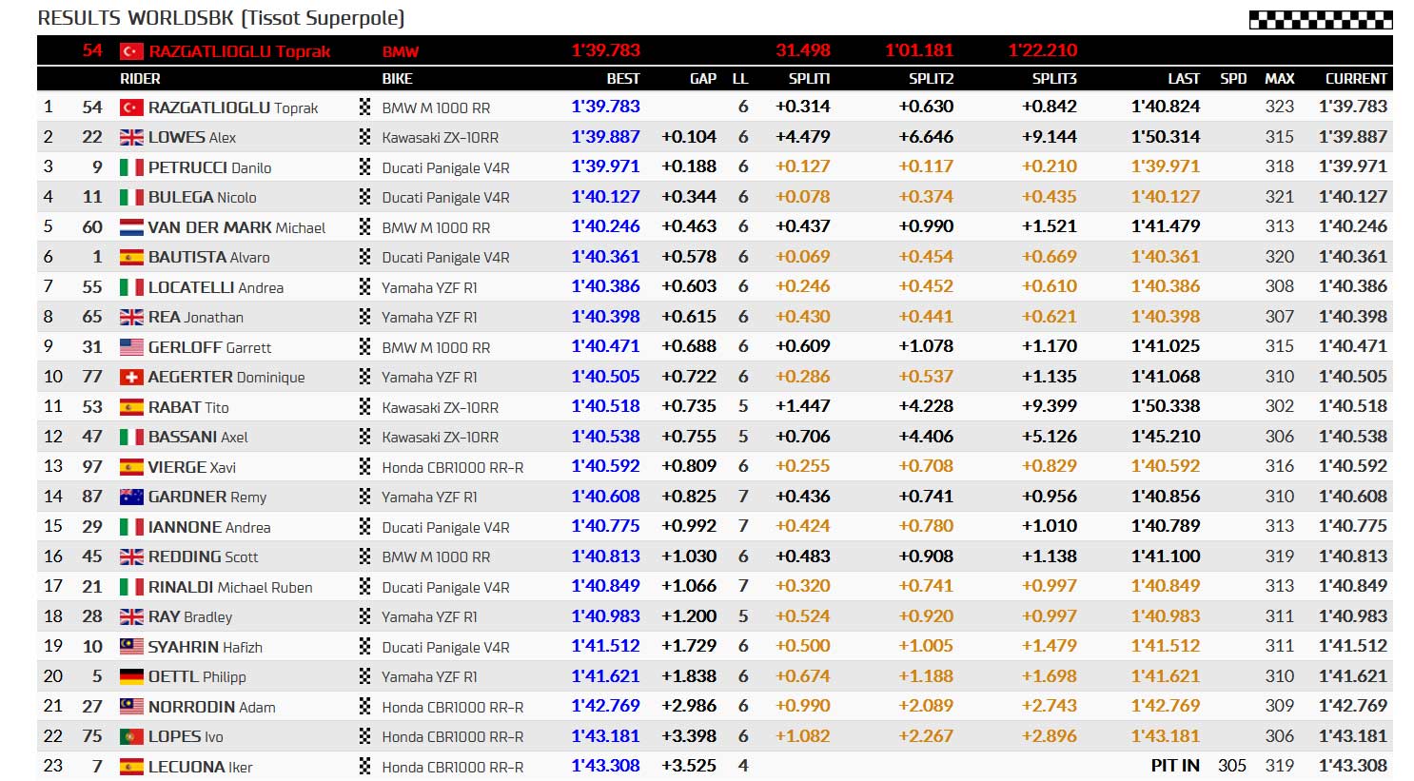Click the German flag next to OETTL Philipp

(131, 677)
